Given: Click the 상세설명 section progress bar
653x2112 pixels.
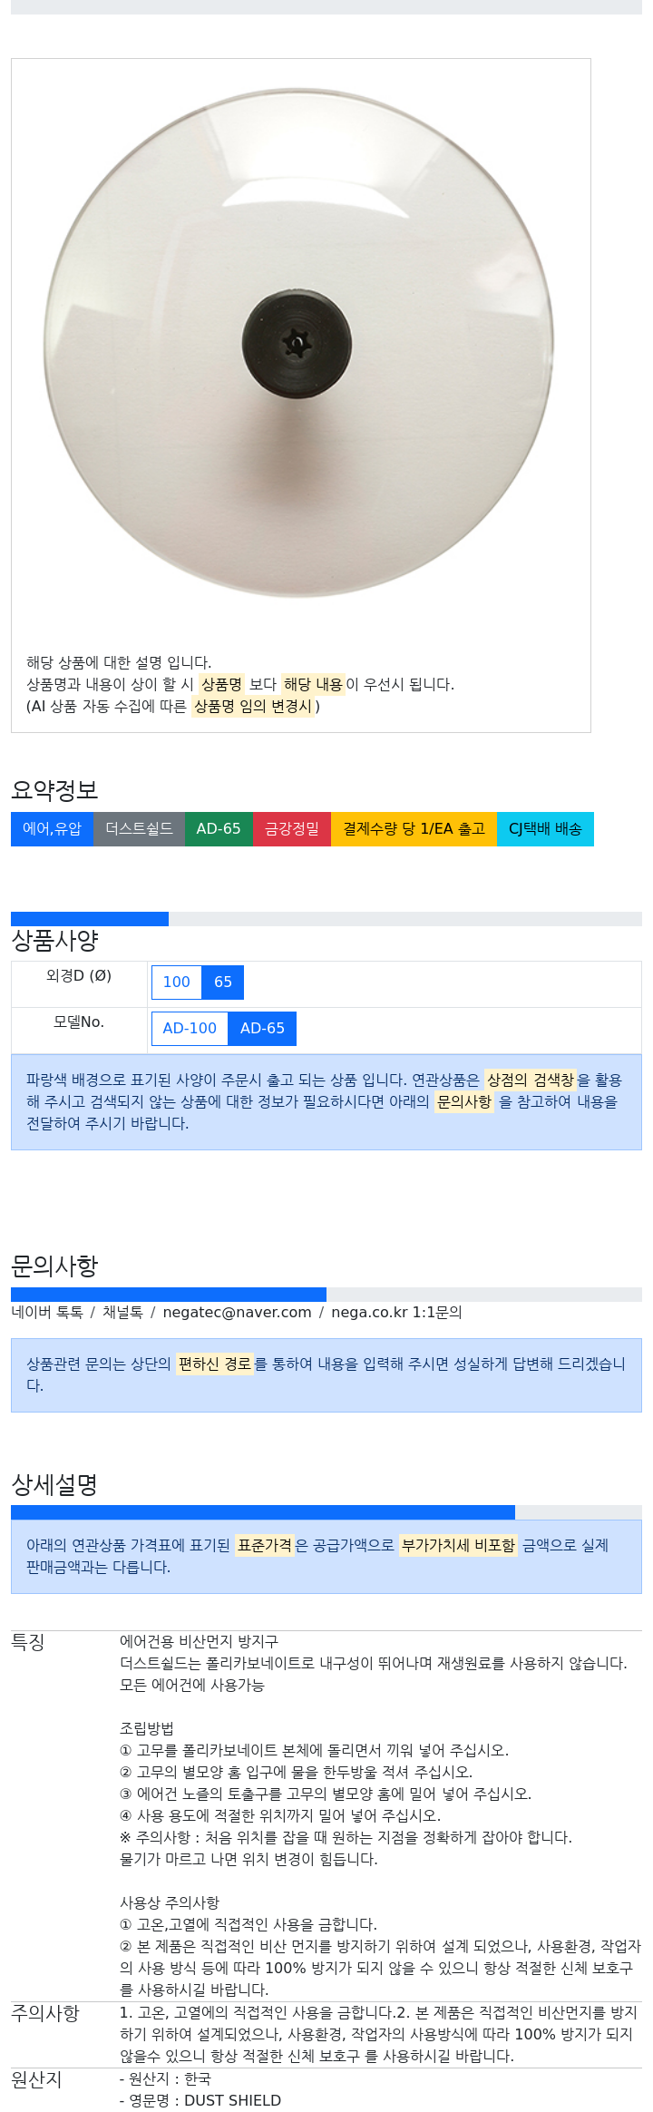Looking at the screenshot, I should 263,1512.
